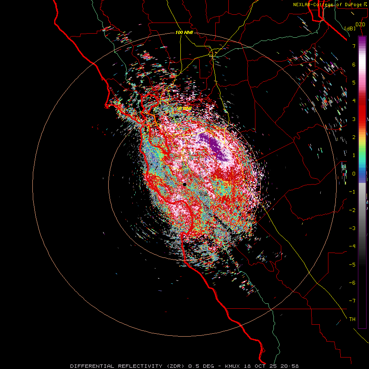Click the "-1" value on the color scale
Screen dimensions: 369x369
click(x=352, y=192)
